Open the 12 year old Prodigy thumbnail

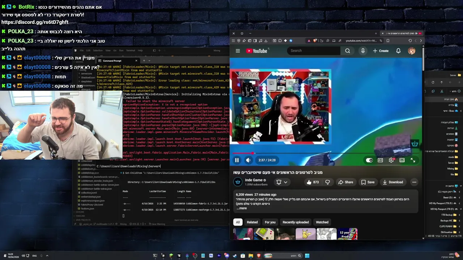pos(347,234)
